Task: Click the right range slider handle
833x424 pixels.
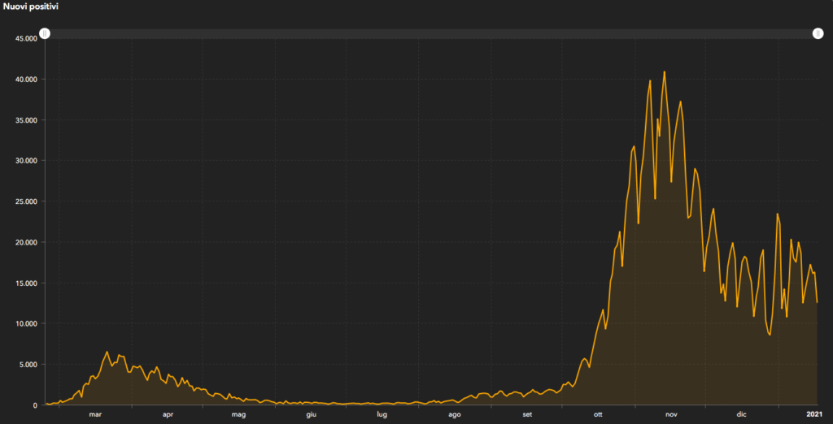Action: tap(818, 33)
